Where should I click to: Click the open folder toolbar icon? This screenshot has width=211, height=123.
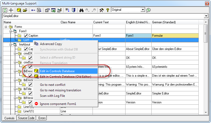click(x=25, y=10)
